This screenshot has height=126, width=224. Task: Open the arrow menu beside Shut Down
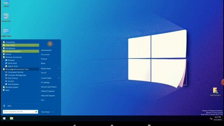pyautogui.click(x=52, y=112)
